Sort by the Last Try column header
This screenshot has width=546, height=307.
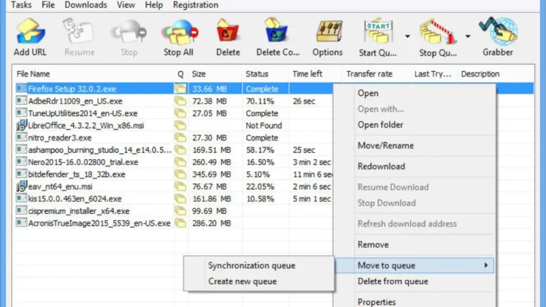[434, 74]
